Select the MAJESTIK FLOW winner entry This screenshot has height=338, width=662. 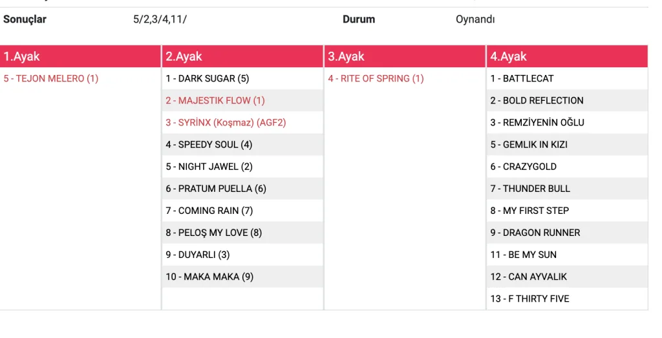pyautogui.click(x=215, y=101)
